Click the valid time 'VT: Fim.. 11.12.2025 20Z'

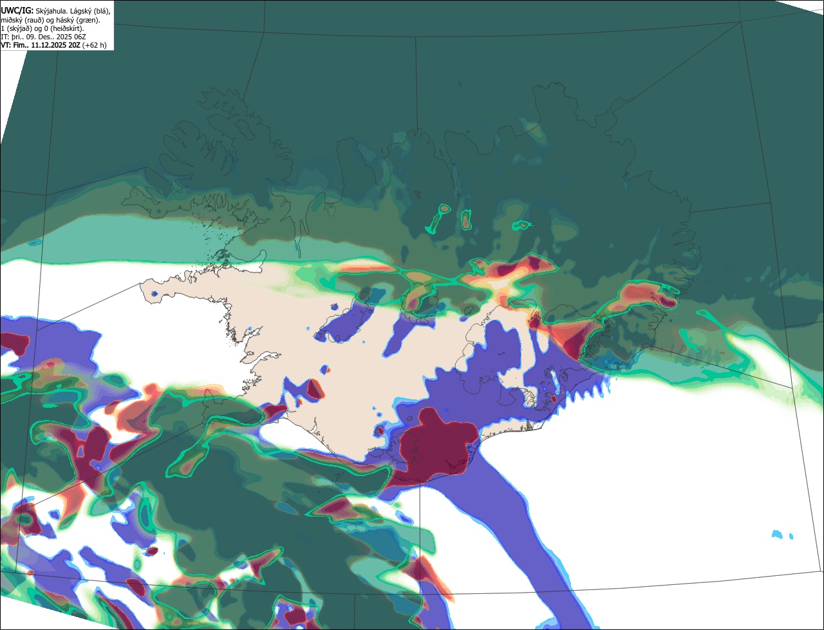41,45
